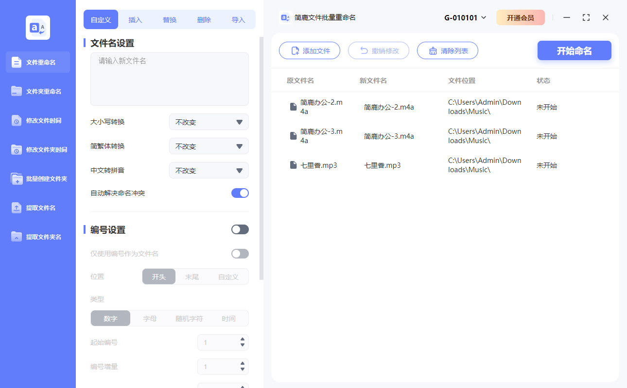627x388 pixels.
Task: Expand the 中文转拼音 dropdown
Action: click(x=209, y=170)
